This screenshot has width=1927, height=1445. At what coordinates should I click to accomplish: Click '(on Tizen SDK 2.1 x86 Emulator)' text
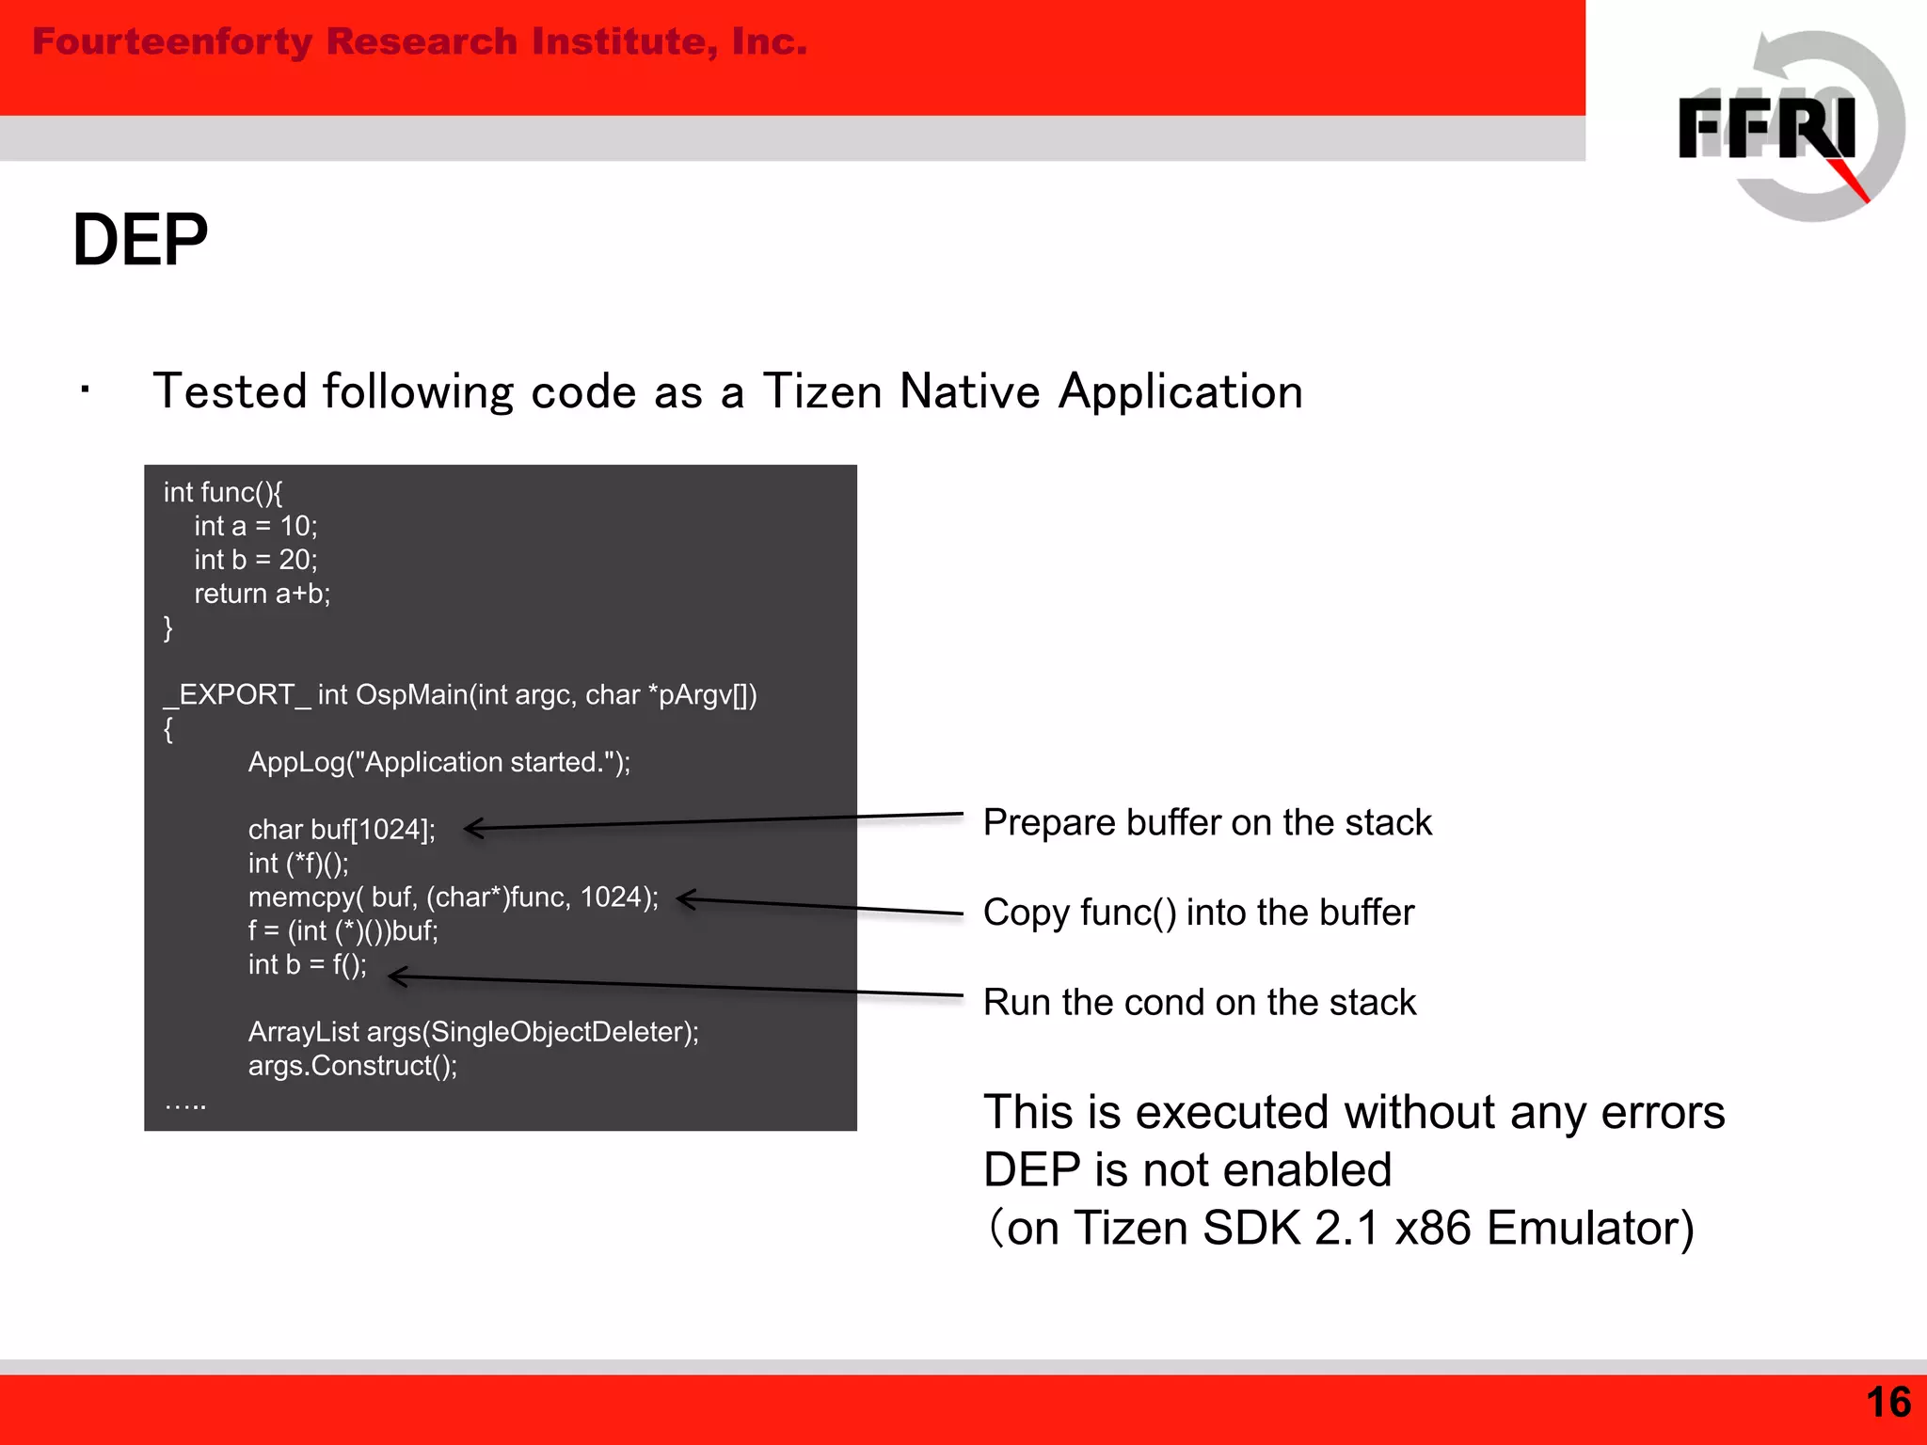[1340, 1229]
